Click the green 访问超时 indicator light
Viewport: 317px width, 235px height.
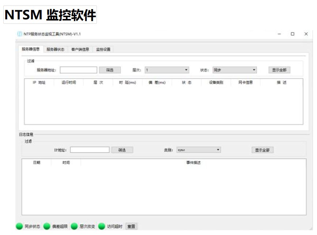tap(102, 226)
